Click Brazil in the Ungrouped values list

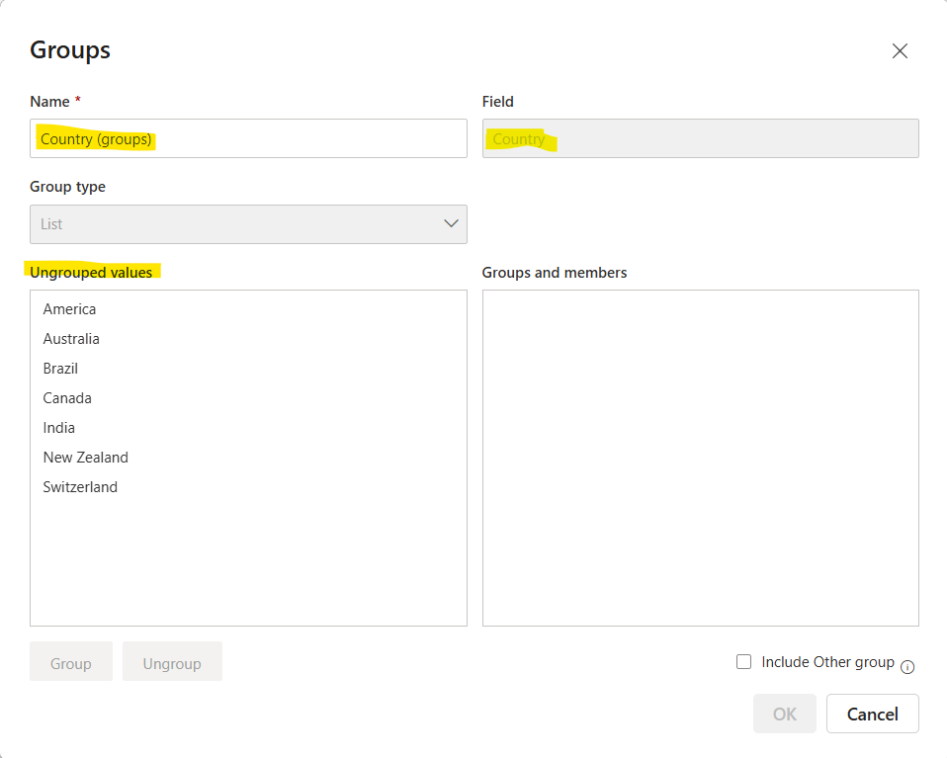(59, 368)
